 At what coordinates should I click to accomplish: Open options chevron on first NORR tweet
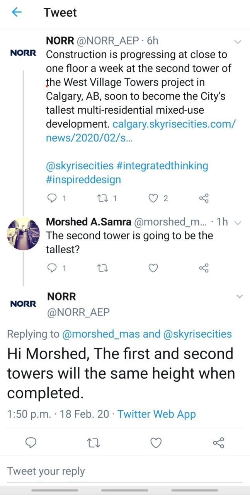pyautogui.click(x=238, y=41)
